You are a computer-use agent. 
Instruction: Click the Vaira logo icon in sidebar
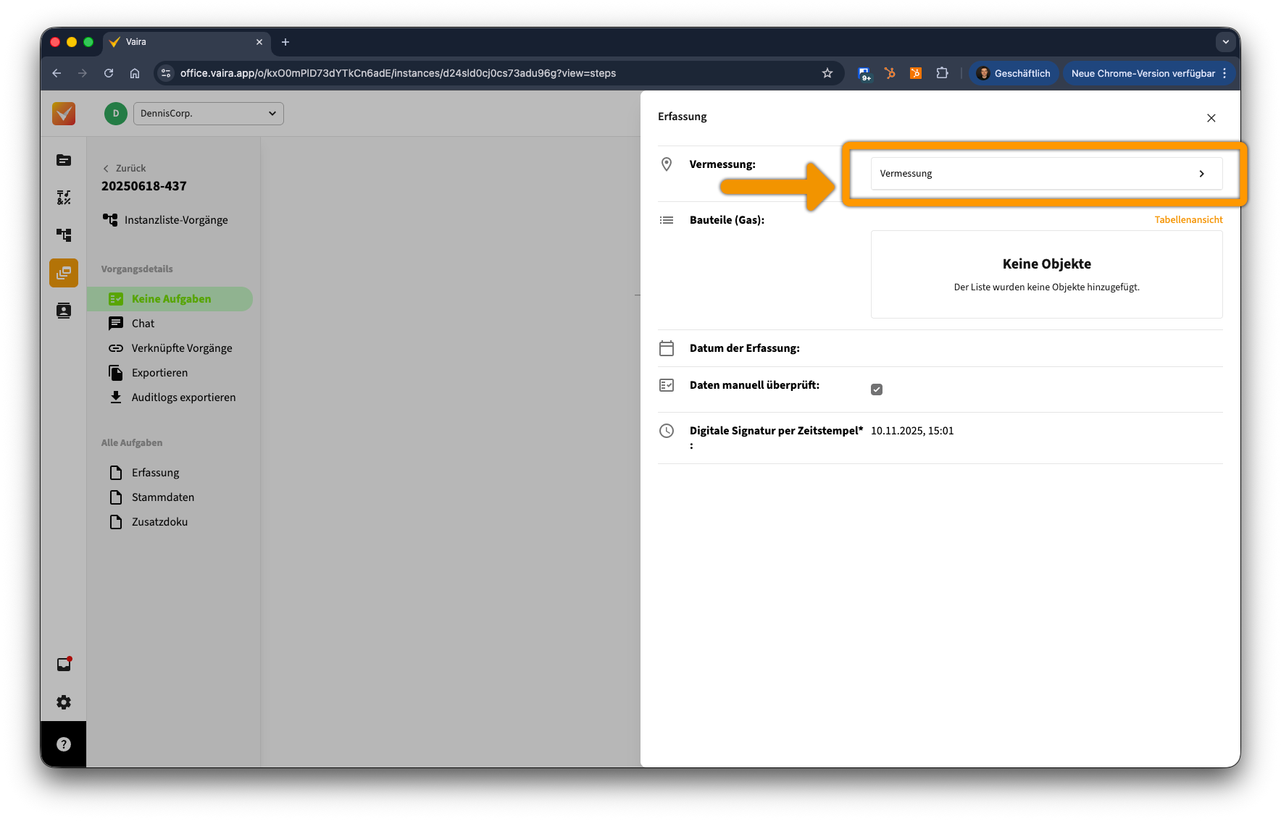point(64,114)
